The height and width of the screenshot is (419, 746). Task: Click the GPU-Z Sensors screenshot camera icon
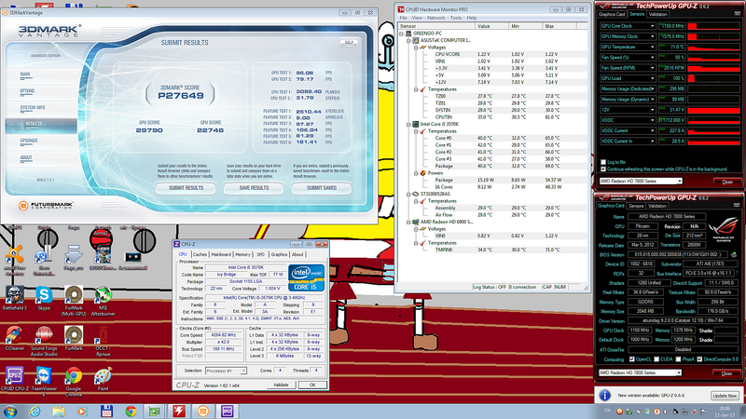coord(737,14)
